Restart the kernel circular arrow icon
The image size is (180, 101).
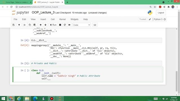coord(65,25)
